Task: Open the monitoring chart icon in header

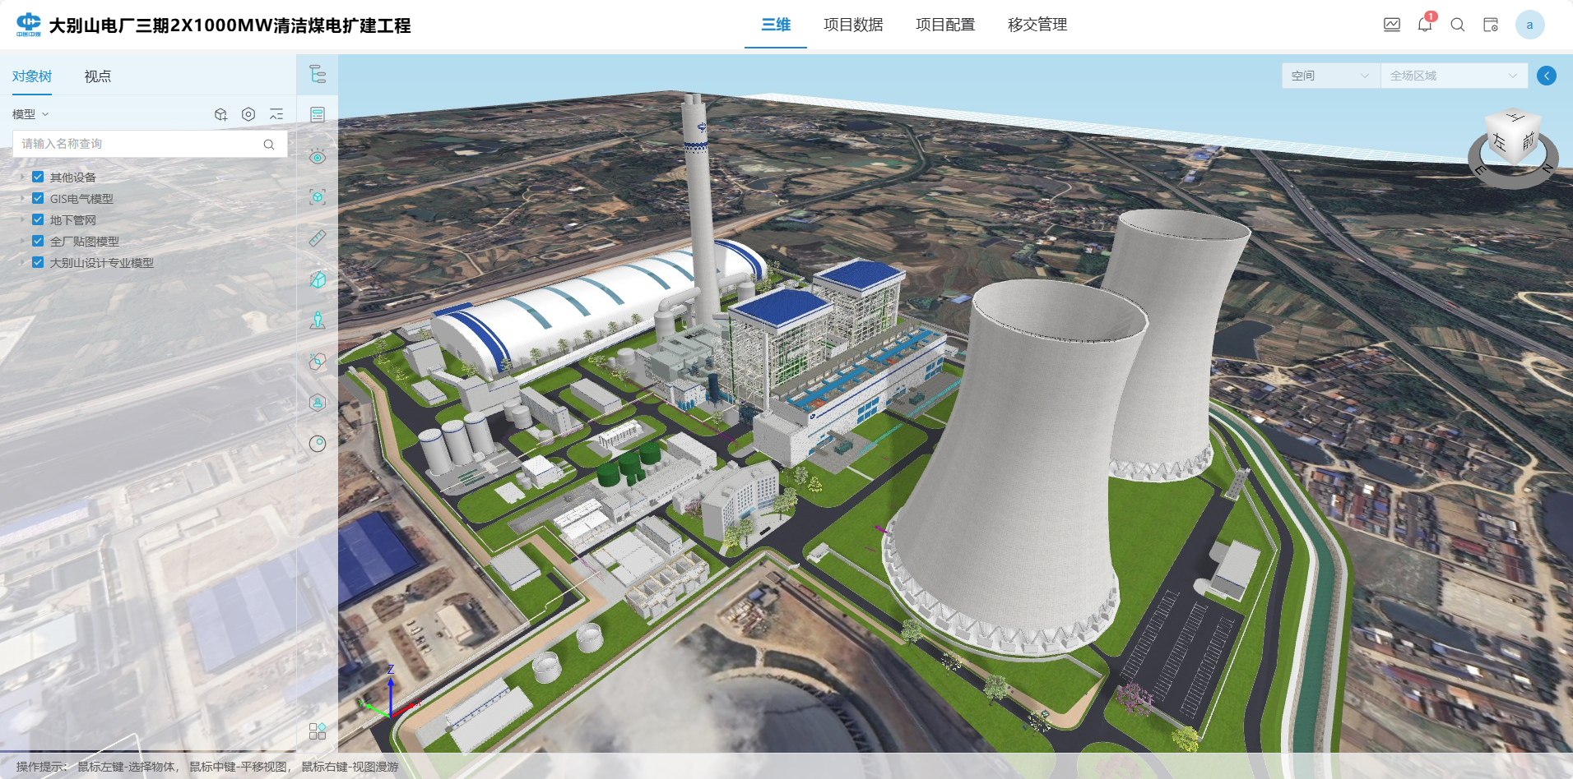Action: click(1392, 25)
